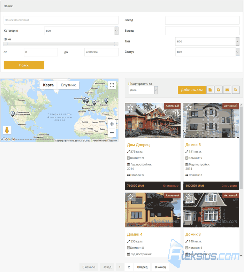This screenshot has width=244, height=272.
Task: Switch map to Спутник view
Action: pos(68,85)
